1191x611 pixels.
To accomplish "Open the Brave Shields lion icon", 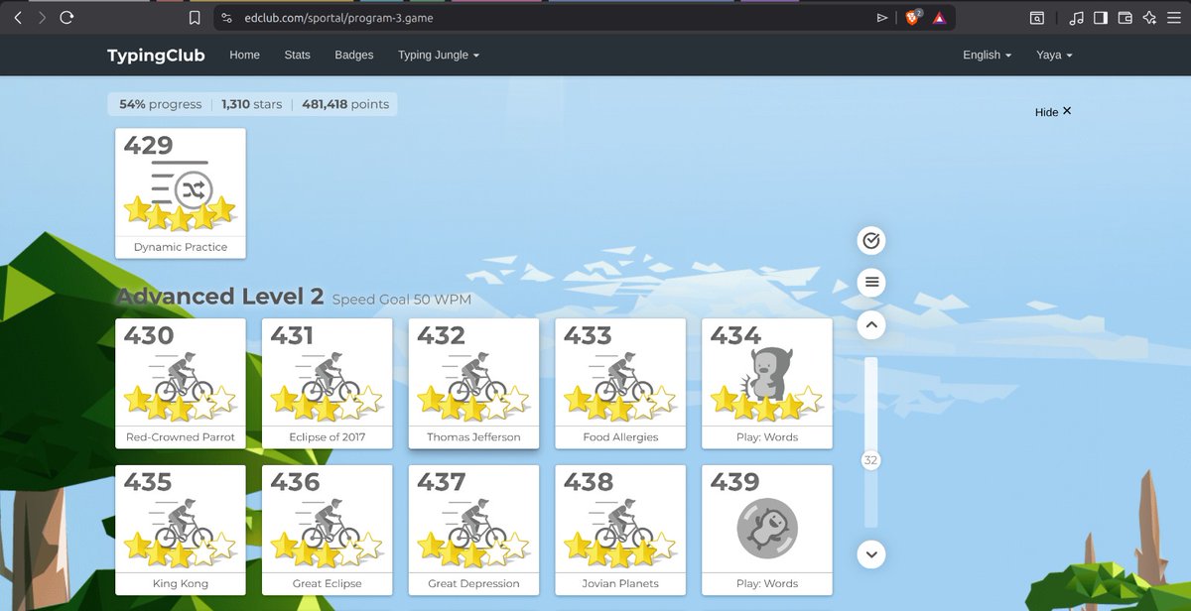I will pos(913,18).
